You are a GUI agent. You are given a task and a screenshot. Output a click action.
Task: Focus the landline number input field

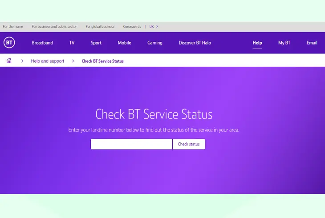[x=131, y=144]
